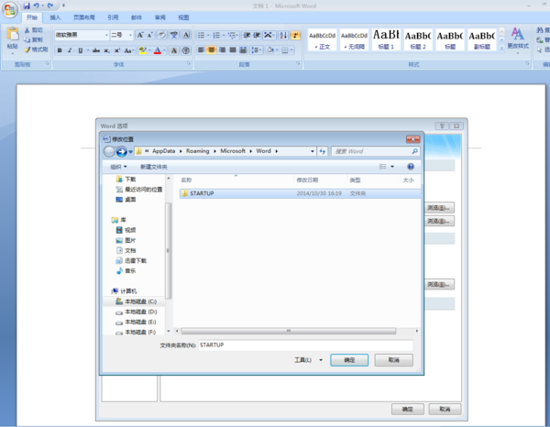Image resolution: width=550 pixels, height=427 pixels.
Task: Click the clear formatting eraser icon
Action: click(x=161, y=35)
